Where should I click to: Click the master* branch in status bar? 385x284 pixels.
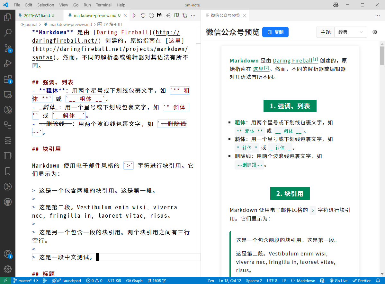point(22,280)
